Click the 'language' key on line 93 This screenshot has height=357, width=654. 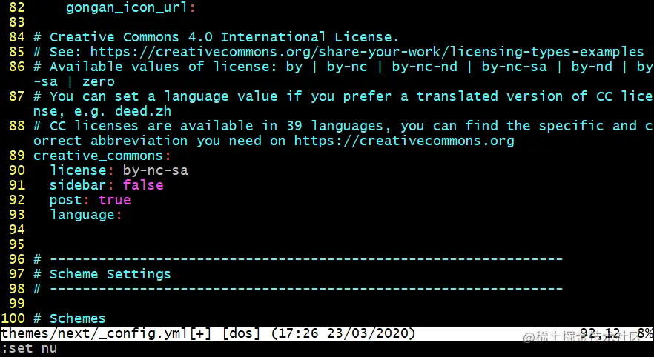[x=82, y=215]
